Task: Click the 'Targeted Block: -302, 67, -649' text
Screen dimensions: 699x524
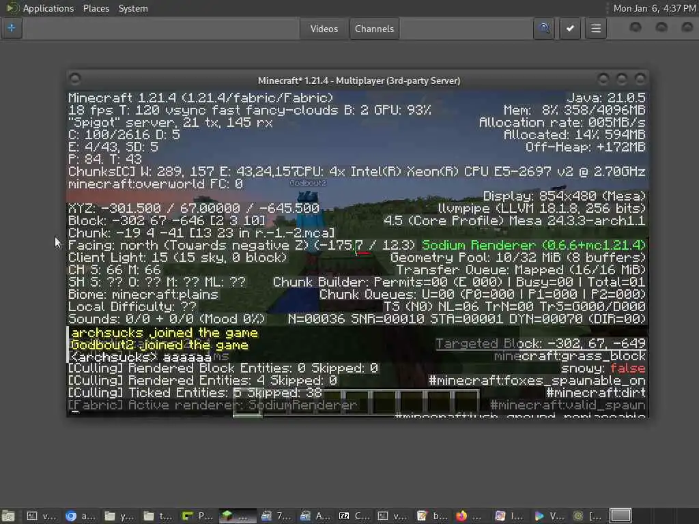Action: [x=541, y=344]
